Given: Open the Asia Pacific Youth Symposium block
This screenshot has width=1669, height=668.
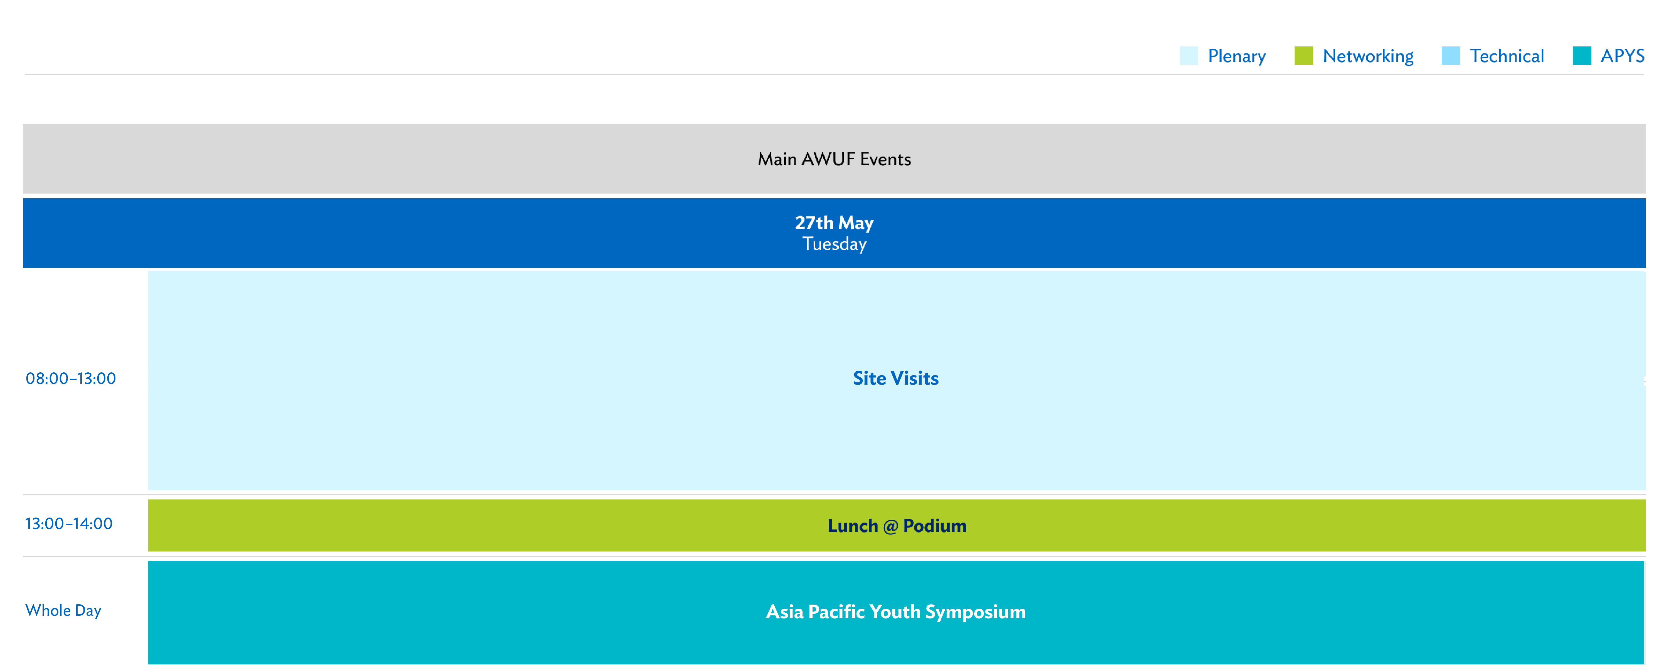Looking at the screenshot, I should click(896, 612).
